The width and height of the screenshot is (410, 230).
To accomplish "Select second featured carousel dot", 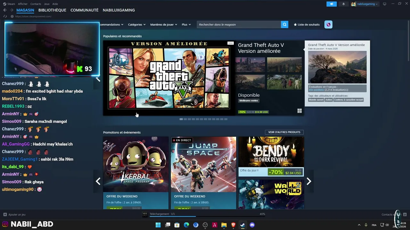I will [x=185, y=119].
